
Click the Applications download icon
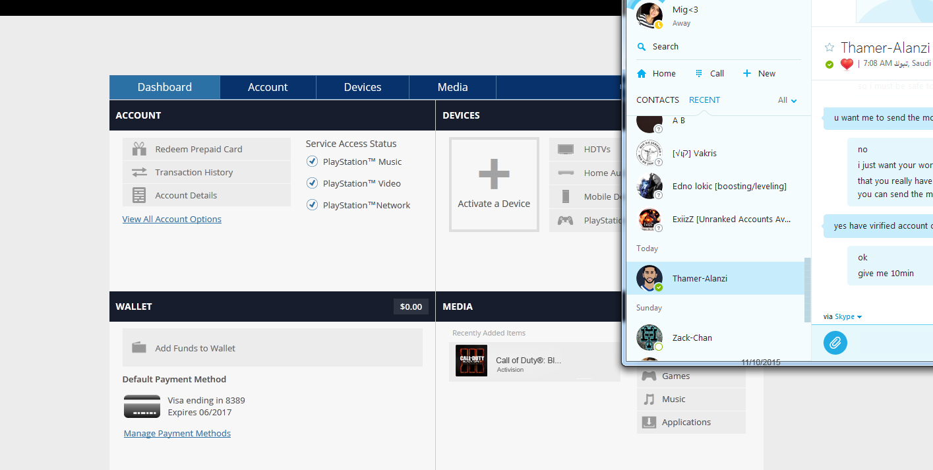point(649,422)
